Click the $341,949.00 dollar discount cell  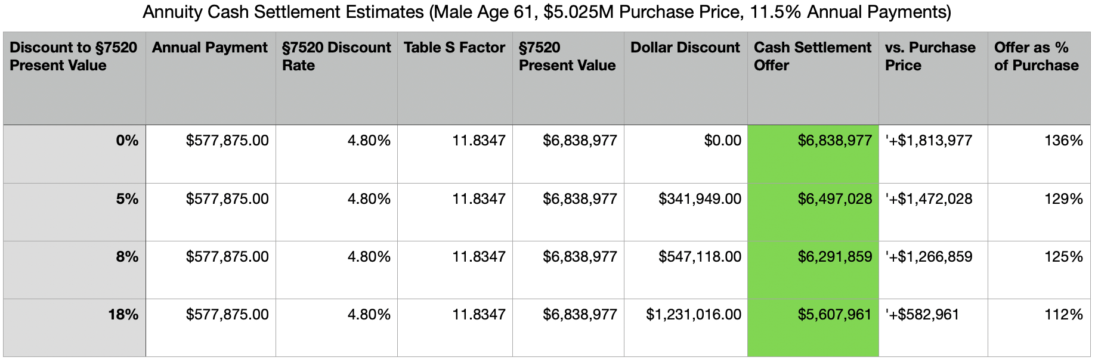click(x=700, y=199)
